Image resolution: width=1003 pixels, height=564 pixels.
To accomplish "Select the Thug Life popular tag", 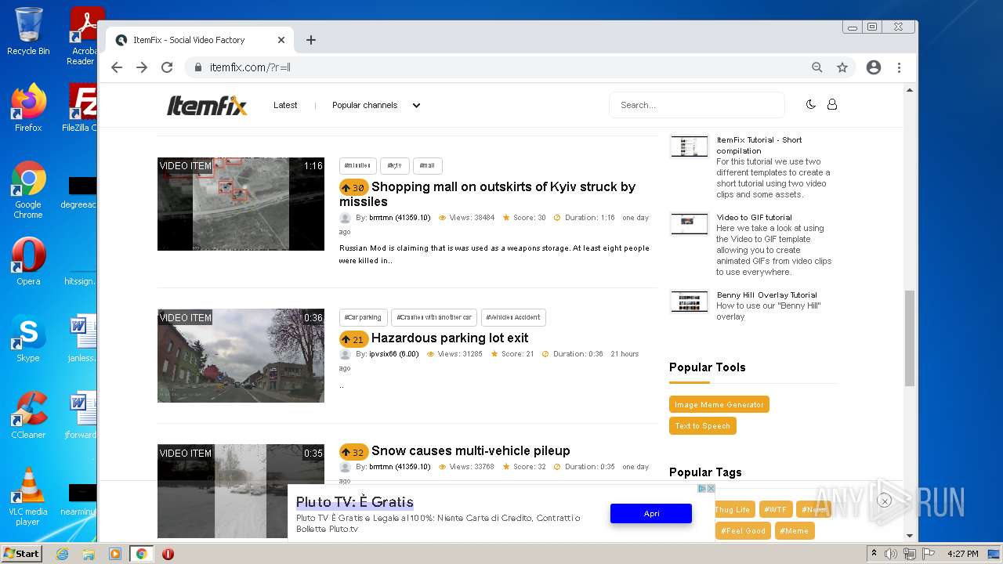I will [733, 509].
